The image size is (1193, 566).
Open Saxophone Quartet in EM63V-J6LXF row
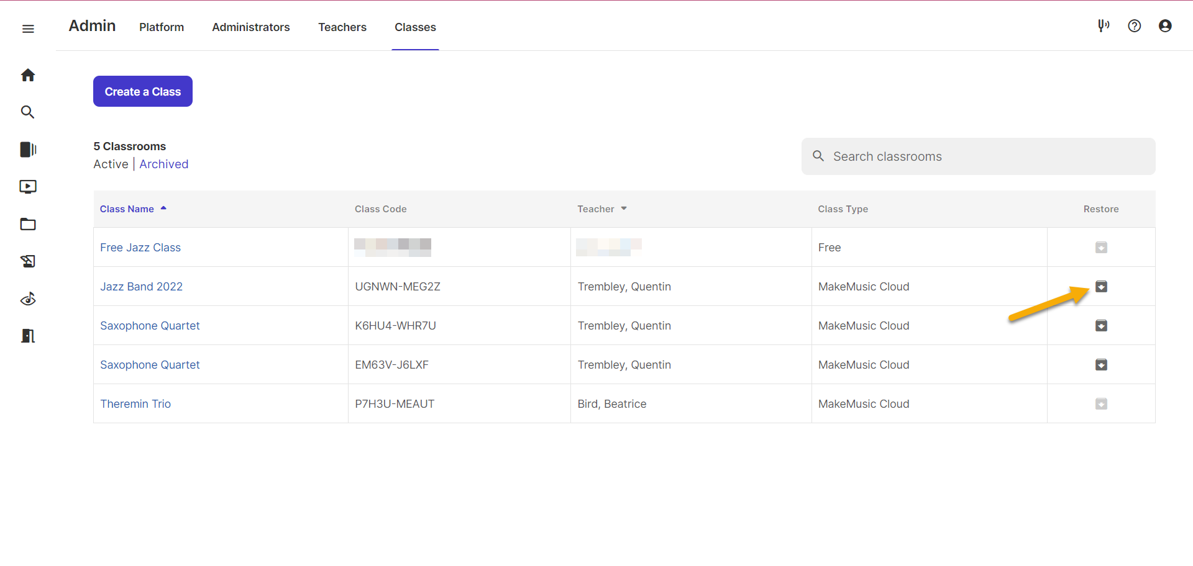[150, 365]
